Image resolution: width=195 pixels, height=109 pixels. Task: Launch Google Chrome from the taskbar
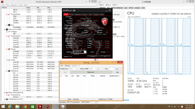click(25, 107)
